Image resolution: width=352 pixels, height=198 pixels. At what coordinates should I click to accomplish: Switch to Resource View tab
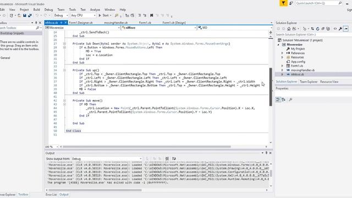coord(329,82)
